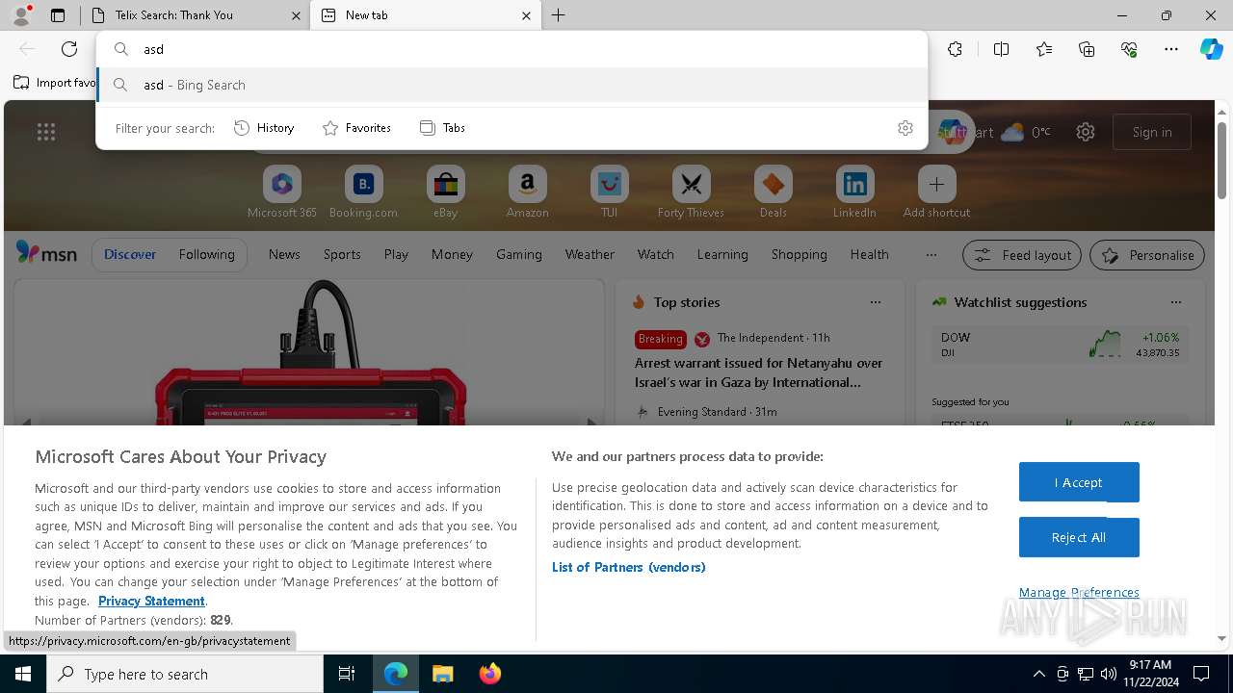Image resolution: width=1233 pixels, height=693 pixels.
Task: Open the Sports menu item
Action: [342, 254]
